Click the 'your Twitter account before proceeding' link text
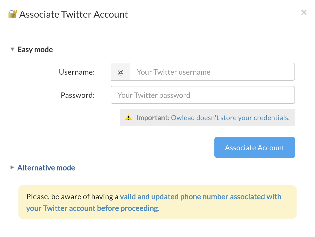The image size is (315, 237). coord(93,208)
